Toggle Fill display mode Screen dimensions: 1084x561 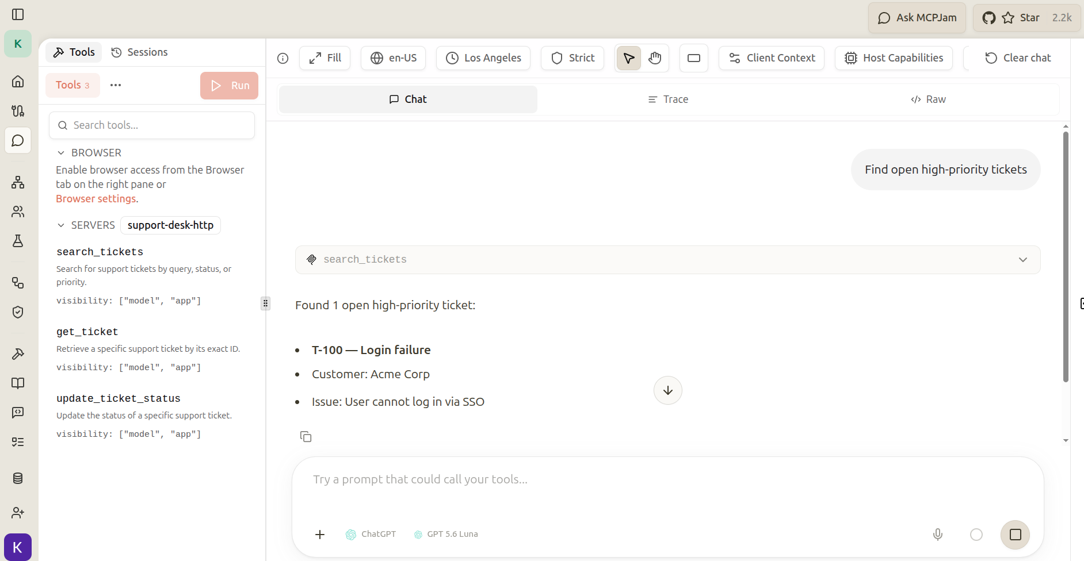[x=325, y=58]
